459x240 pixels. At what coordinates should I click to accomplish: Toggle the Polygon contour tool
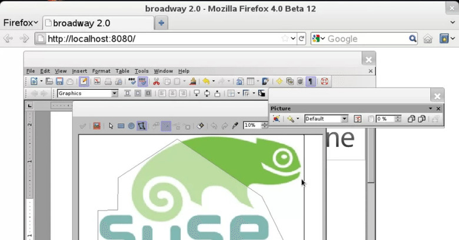[142, 126]
